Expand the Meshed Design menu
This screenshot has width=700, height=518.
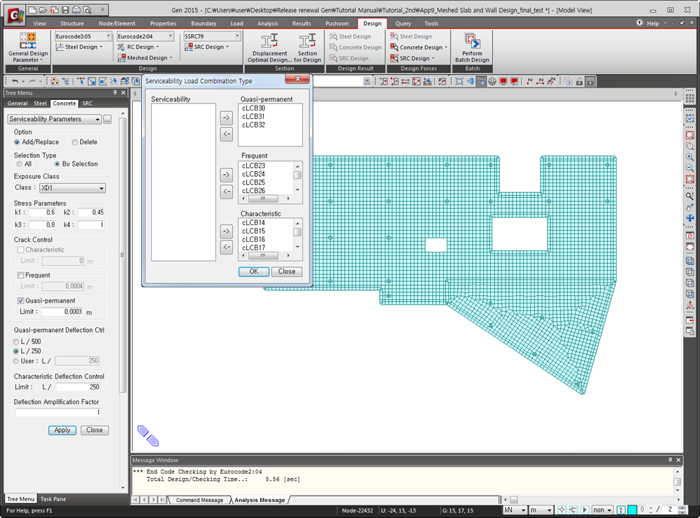145,58
